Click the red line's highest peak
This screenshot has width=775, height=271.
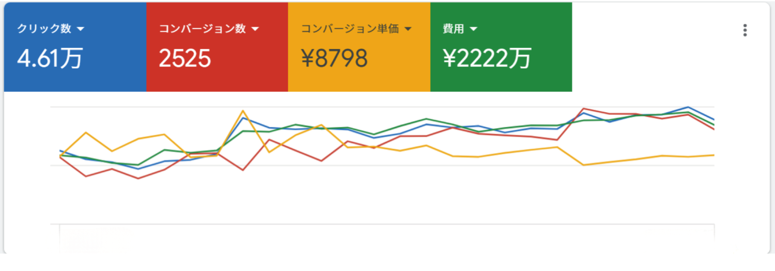[x=583, y=108]
